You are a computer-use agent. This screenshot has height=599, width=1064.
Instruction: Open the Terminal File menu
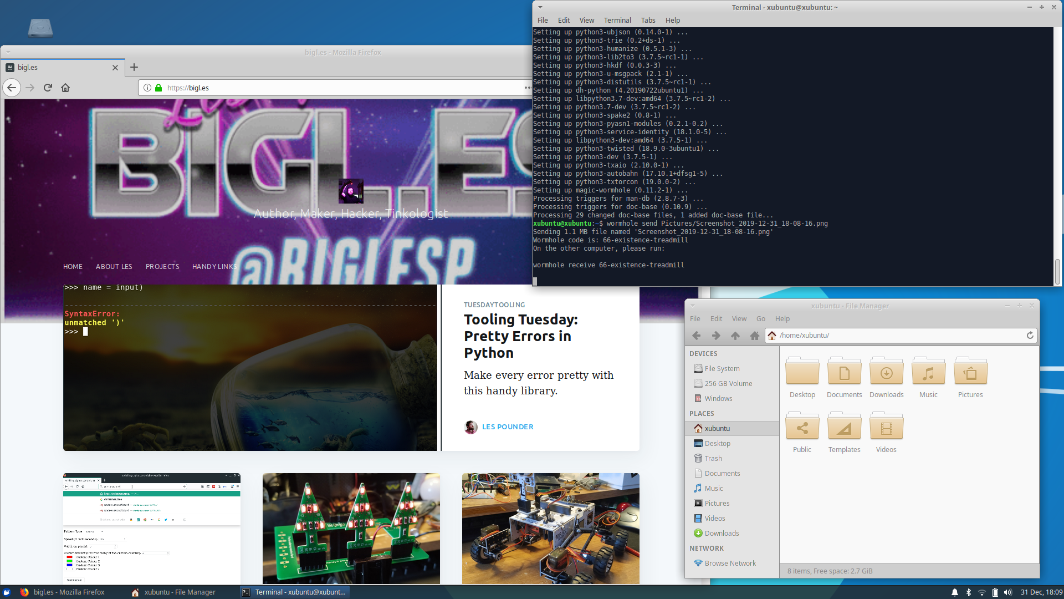(542, 20)
